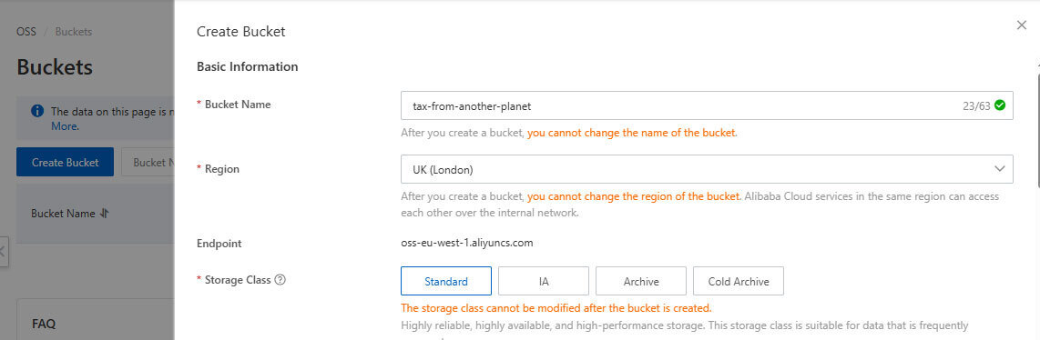
Task: Click the Bucket Name sort arrows icon
Action: (x=104, y=214)
